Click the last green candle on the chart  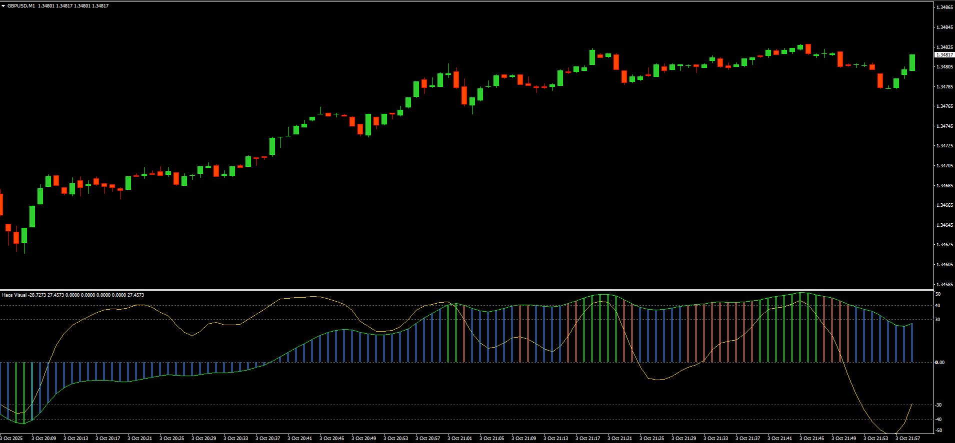[912, 62]
